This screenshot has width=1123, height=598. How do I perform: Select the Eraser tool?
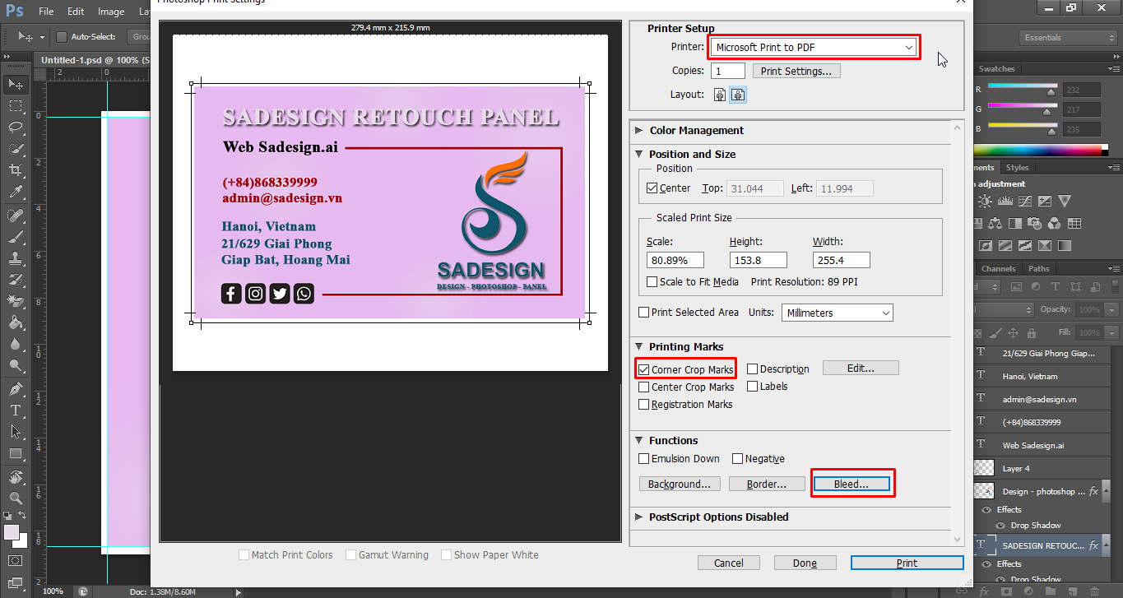tap(16, 301)
